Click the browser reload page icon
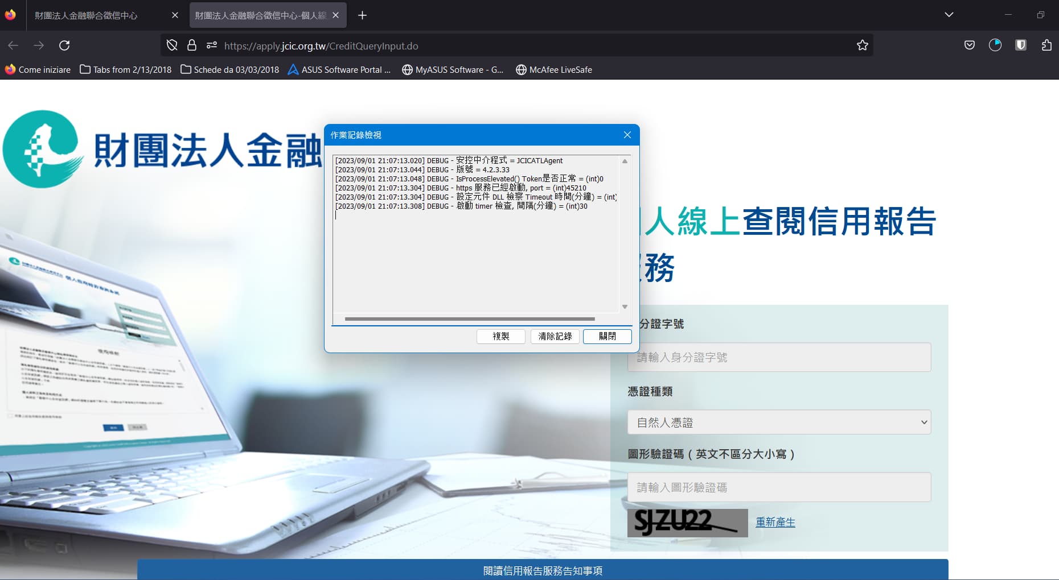Image resolution: width=1059 pixels, height=580 pixels. pyautogui.click(x=64, y=45)
